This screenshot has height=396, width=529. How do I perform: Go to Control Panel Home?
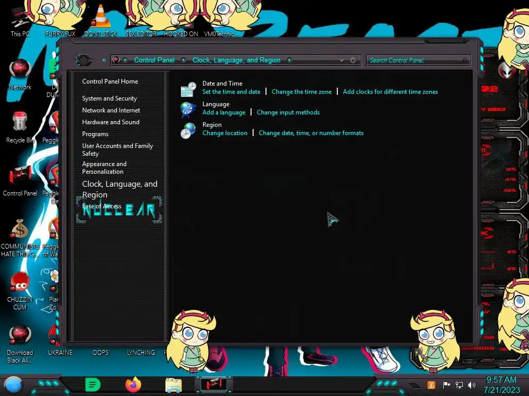tap(110, 81)
